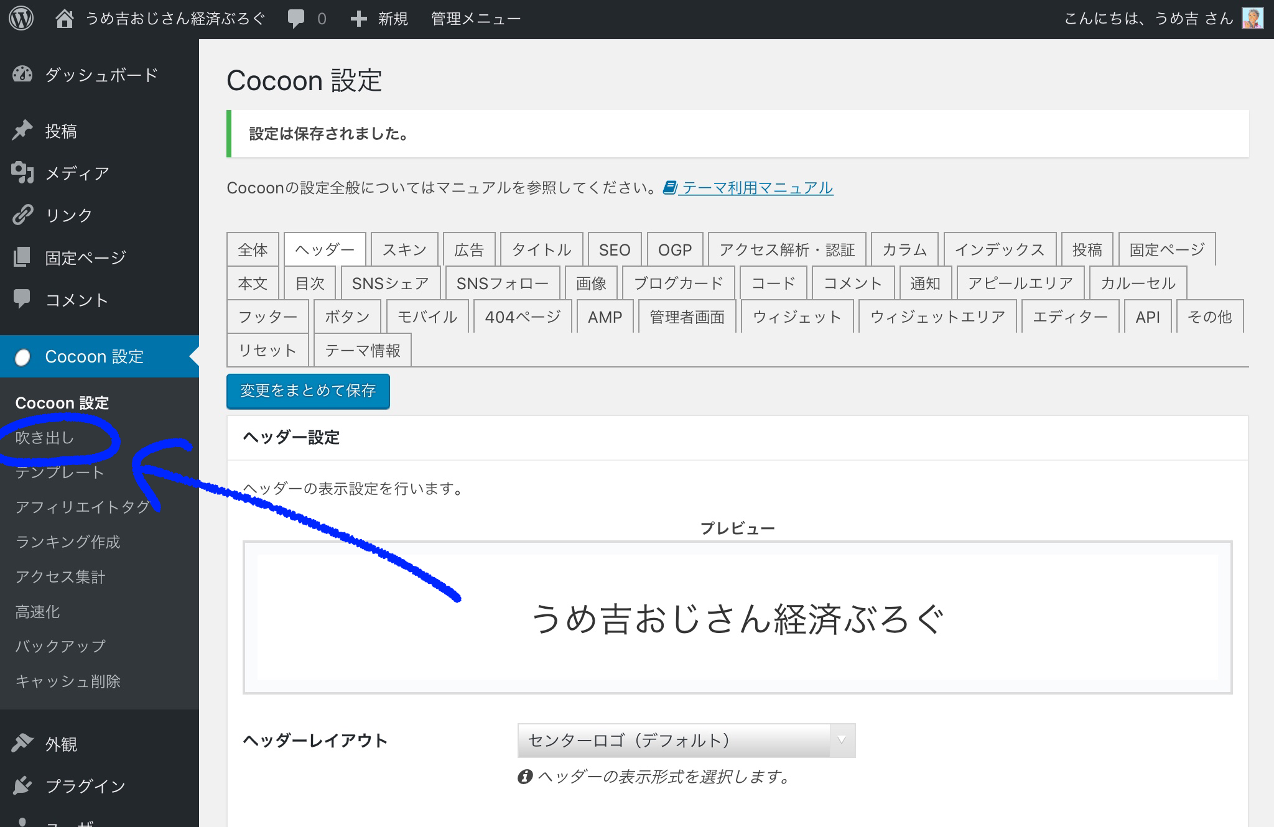
Task: Open the テーマ利用マニュアル link
Action: pos(756,188)
